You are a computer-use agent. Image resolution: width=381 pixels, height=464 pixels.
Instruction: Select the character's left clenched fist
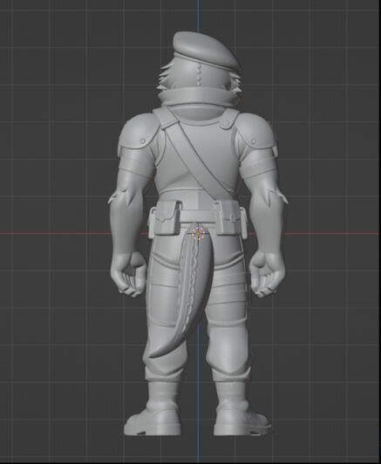pos(129,275)
